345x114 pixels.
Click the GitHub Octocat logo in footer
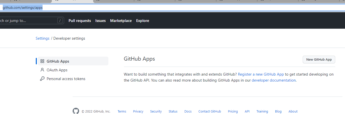[76, 111]
